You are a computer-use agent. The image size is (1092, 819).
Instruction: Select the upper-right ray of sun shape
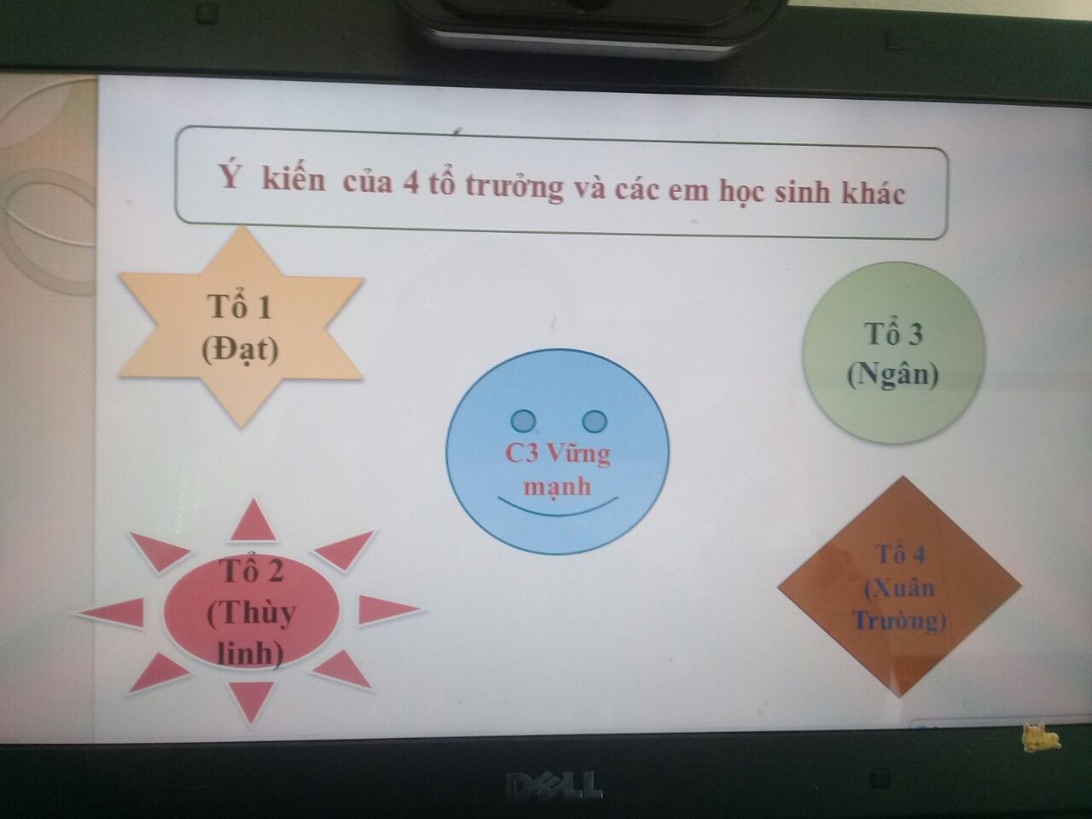(x=347, y=549)
